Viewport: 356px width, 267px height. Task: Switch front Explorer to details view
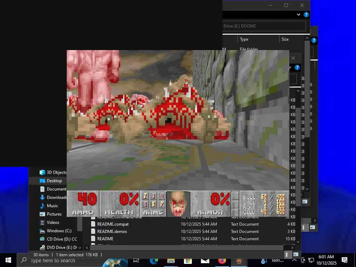[x=287, y=254]
